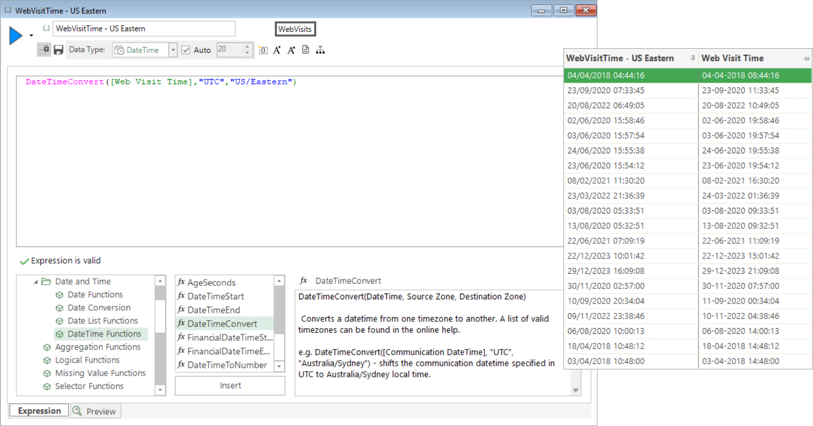This screenshot has height=426, width=813.
Task: Select Aggregation Functions in the tree
Action: click(98, 347)
